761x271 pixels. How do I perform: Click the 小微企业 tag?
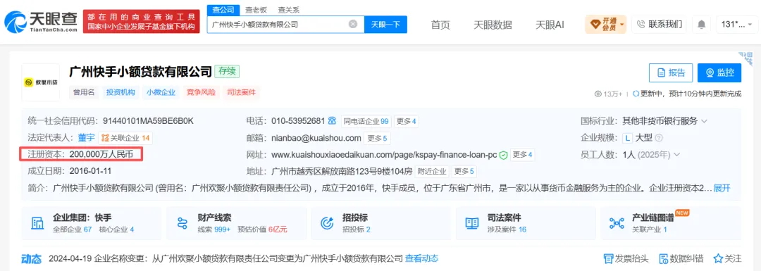tap(161, 92)
